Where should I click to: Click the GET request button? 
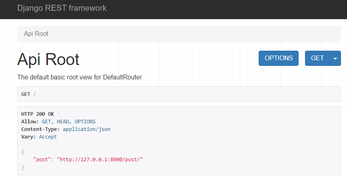point(317,58)
